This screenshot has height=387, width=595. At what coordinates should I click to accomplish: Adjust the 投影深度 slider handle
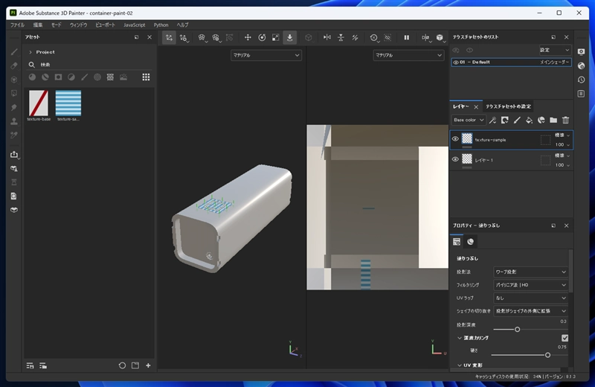click(517, 329)
